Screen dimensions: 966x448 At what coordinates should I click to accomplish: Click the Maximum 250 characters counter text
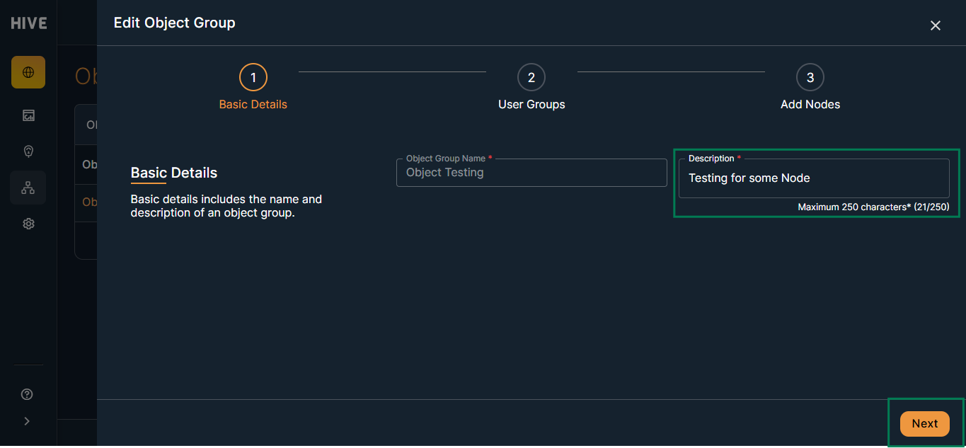coord(873,207)
